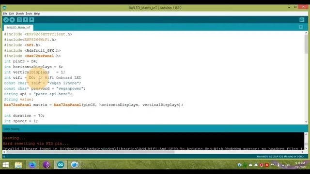Open the Firefox taskbar icon
This screenshot has width=310, height=174.
pos(32,165)
